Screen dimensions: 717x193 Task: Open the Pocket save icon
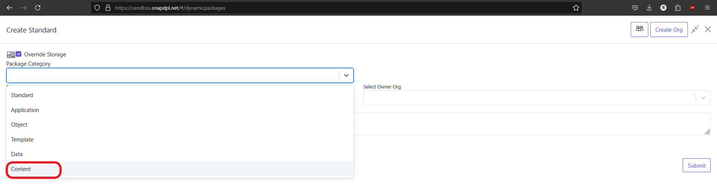635,8
